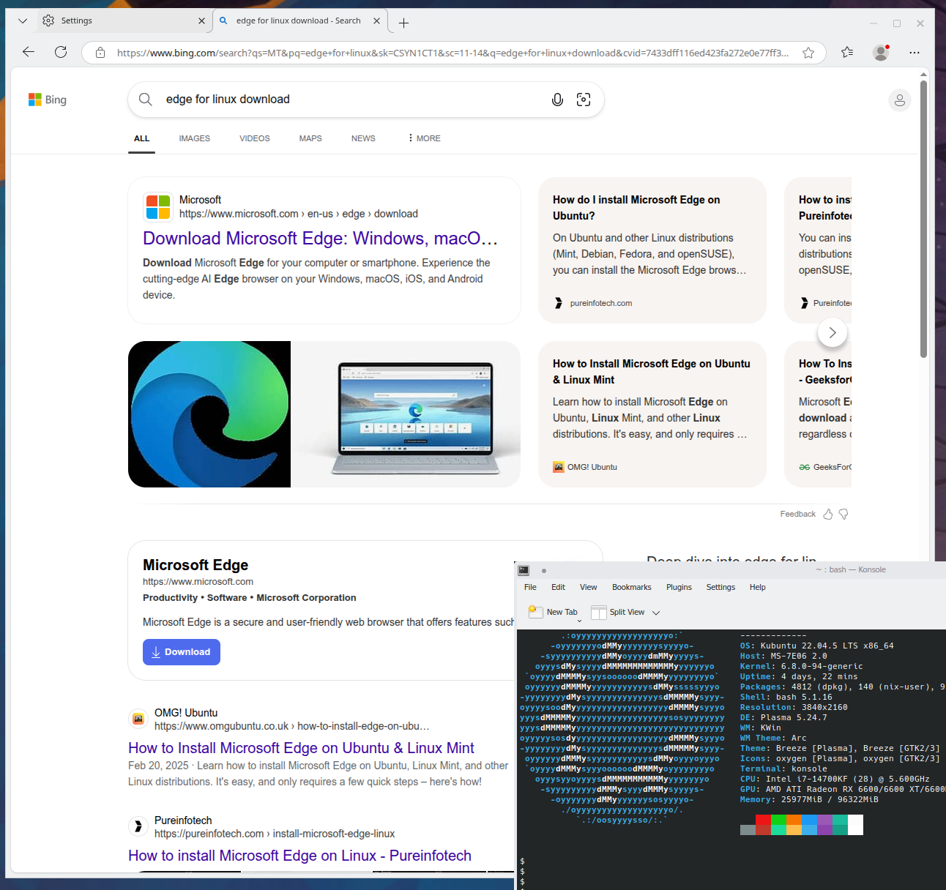
Task: Open 'How do I install Microsoft Edge on Ubuntu?' card
Action: coord(652,250)
